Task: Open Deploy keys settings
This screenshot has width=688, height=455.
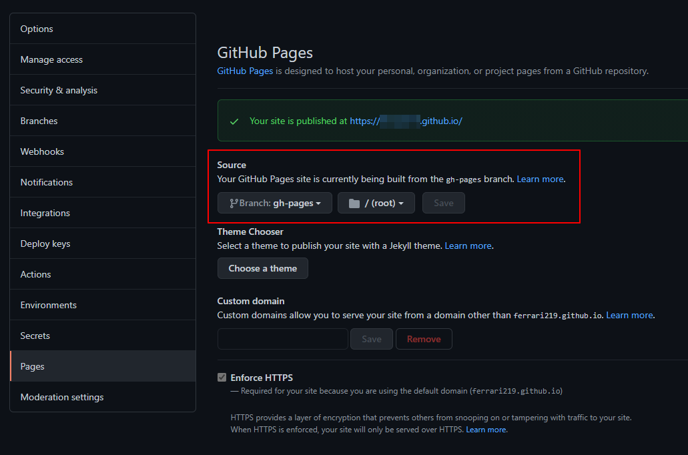Action: 103,244
